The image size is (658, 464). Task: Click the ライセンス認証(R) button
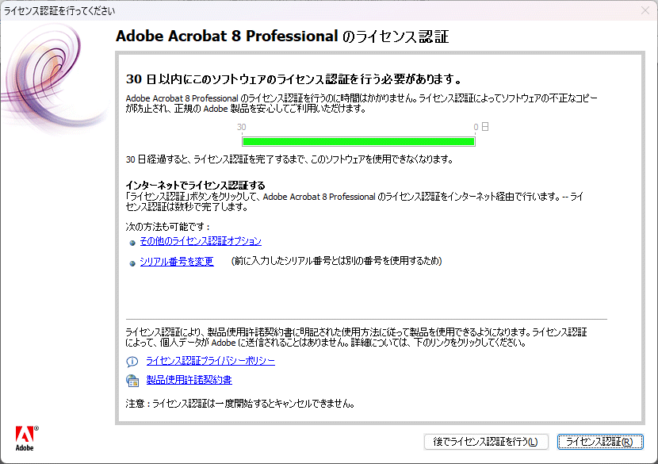[x=600, y=442]
